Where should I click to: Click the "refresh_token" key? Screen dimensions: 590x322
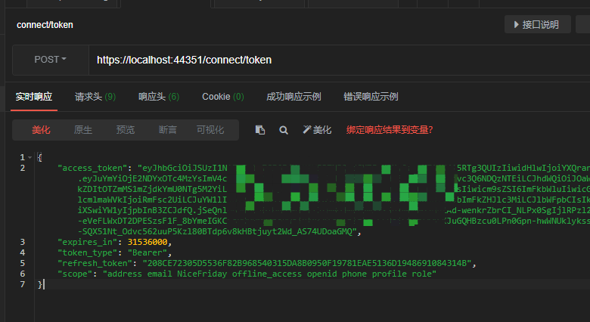point(95,263)
